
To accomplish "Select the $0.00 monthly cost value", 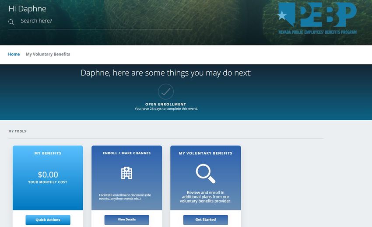I will 48,175.
